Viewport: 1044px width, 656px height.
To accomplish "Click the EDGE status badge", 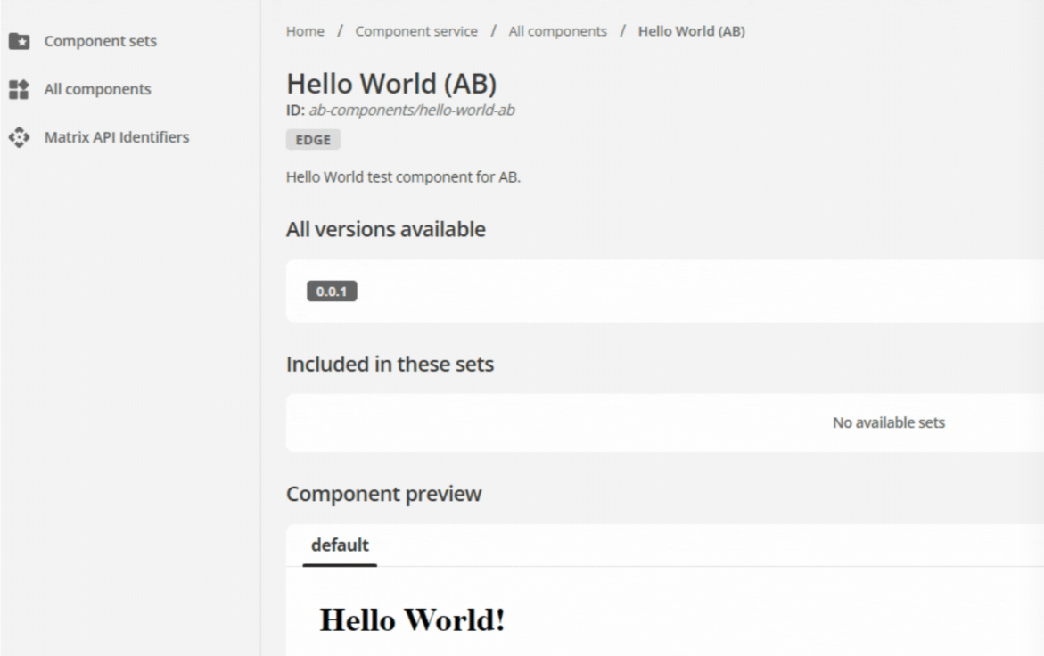I will (x=313, y=139).
